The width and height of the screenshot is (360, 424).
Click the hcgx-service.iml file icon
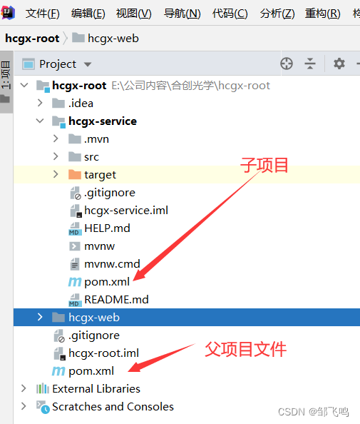tap(76, 211)
